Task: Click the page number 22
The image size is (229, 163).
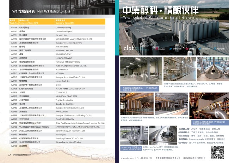Action: (9, 155)
